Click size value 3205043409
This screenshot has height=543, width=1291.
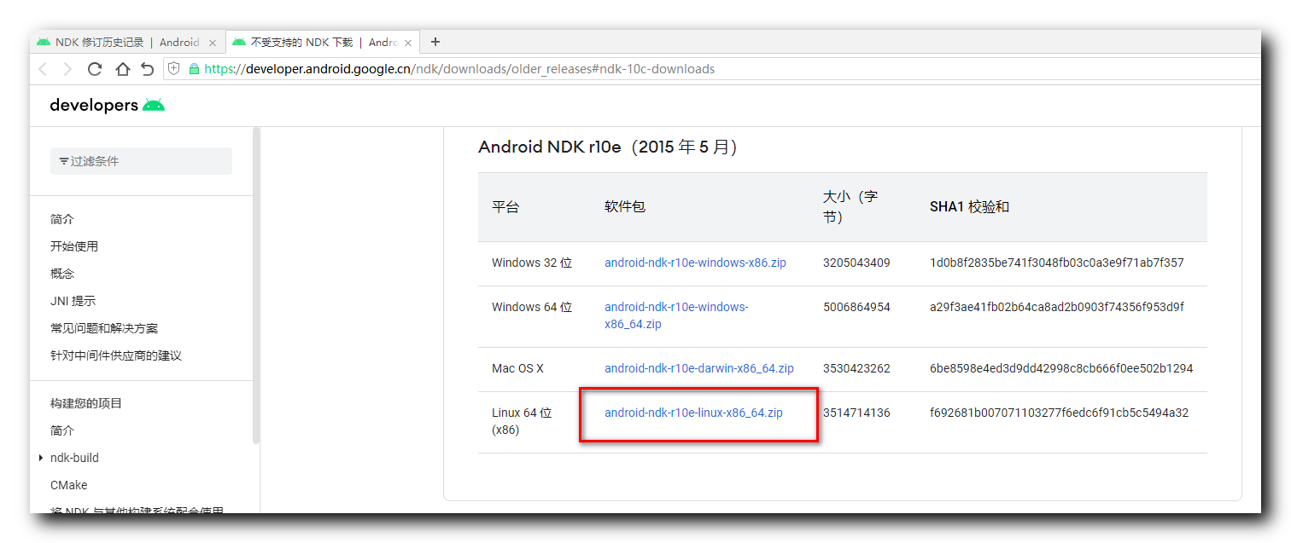click(x=856, y=263)
